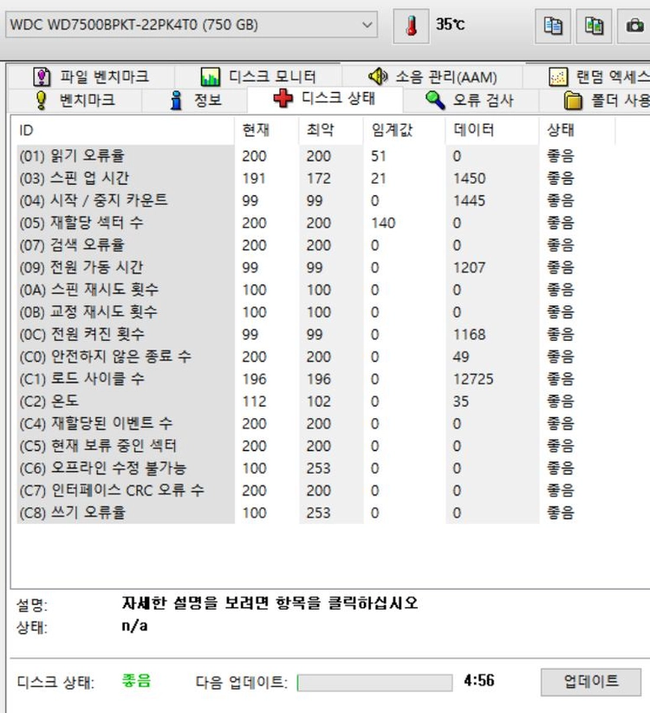Click the threshold value 140

pyautogui.click(x=383, y=223)
